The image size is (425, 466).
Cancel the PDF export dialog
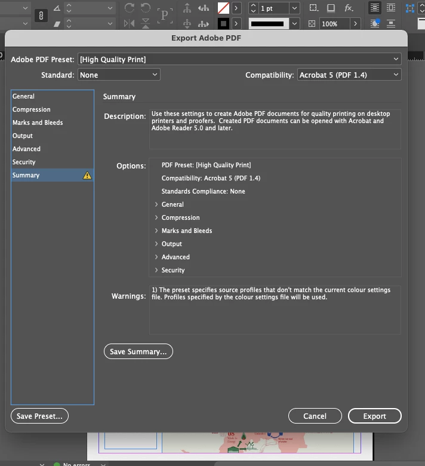(315, 416)
